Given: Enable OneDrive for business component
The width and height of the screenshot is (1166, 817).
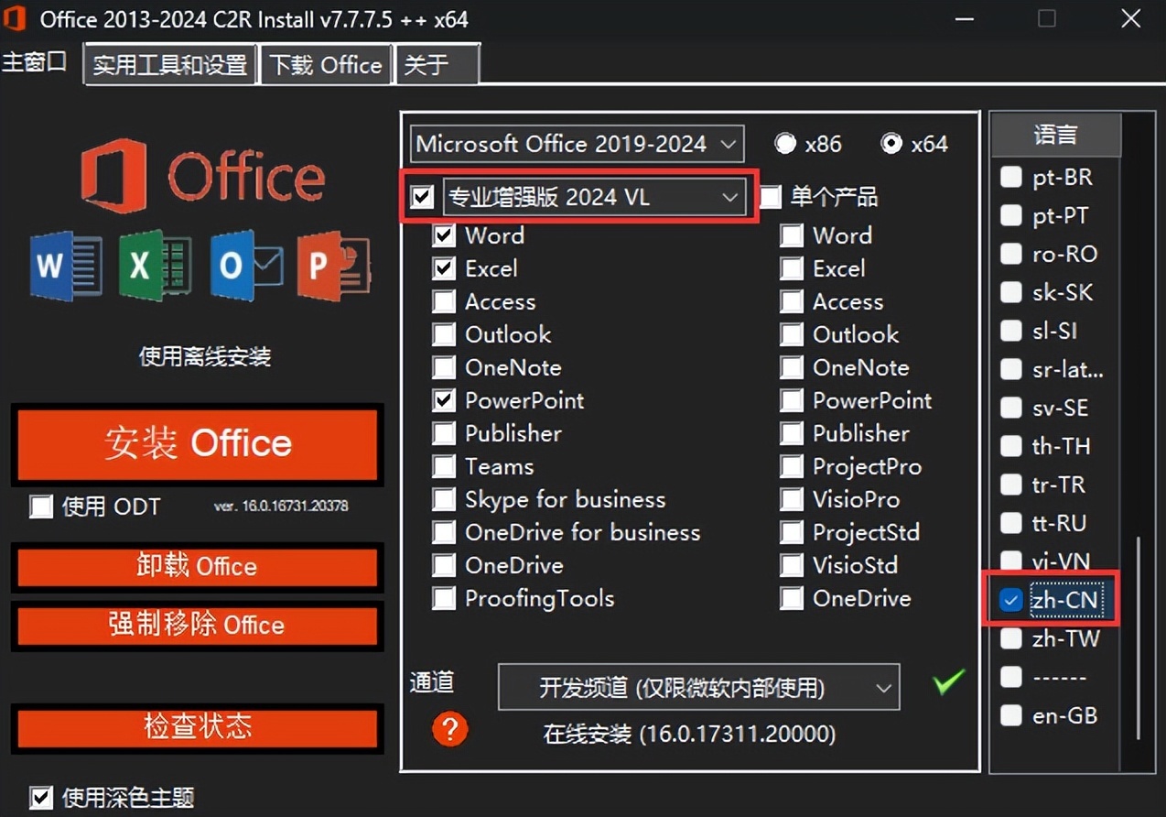Looking at the screenshot, I should tap(444, 532).
